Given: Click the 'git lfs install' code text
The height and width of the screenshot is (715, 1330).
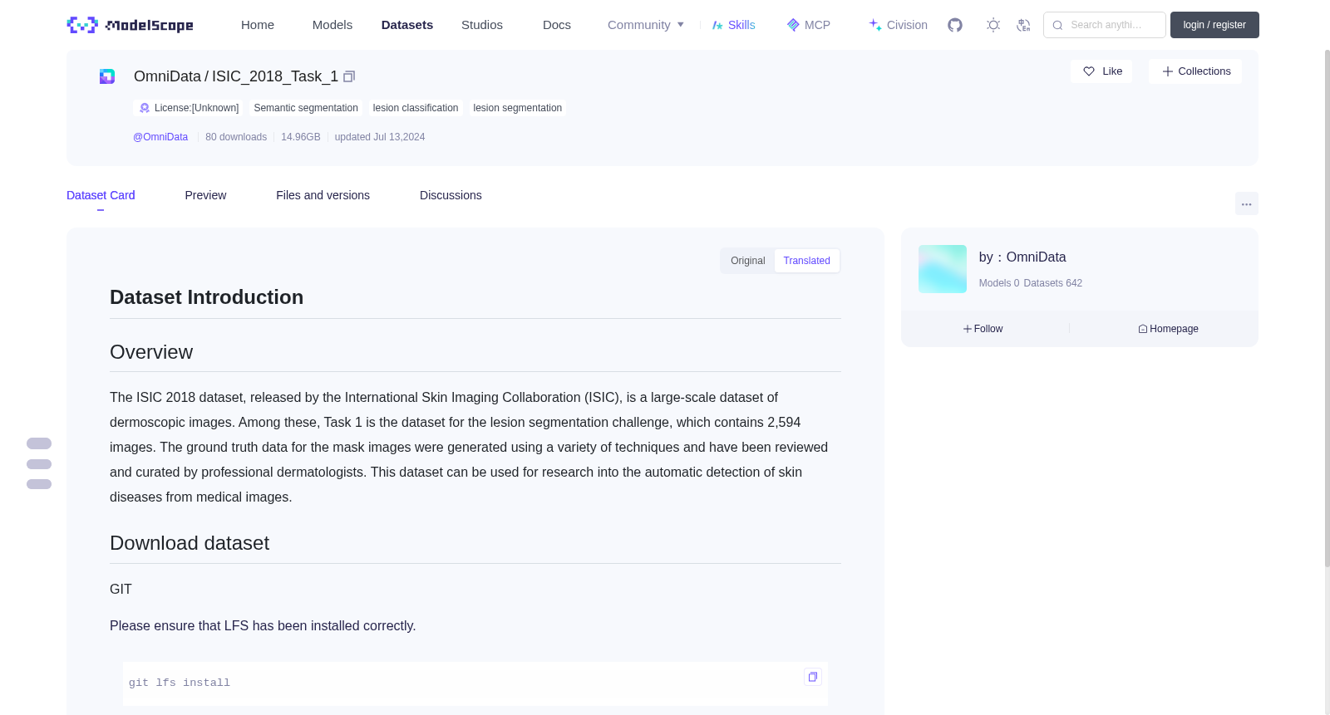Looking at the screenshot, I should click(180, 683).
